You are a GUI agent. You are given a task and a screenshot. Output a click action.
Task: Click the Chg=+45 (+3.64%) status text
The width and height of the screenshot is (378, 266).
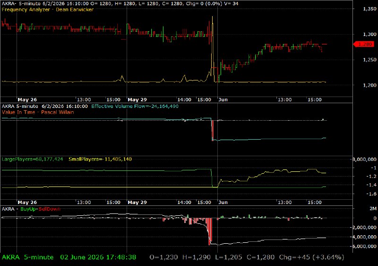tap(311, 257)
